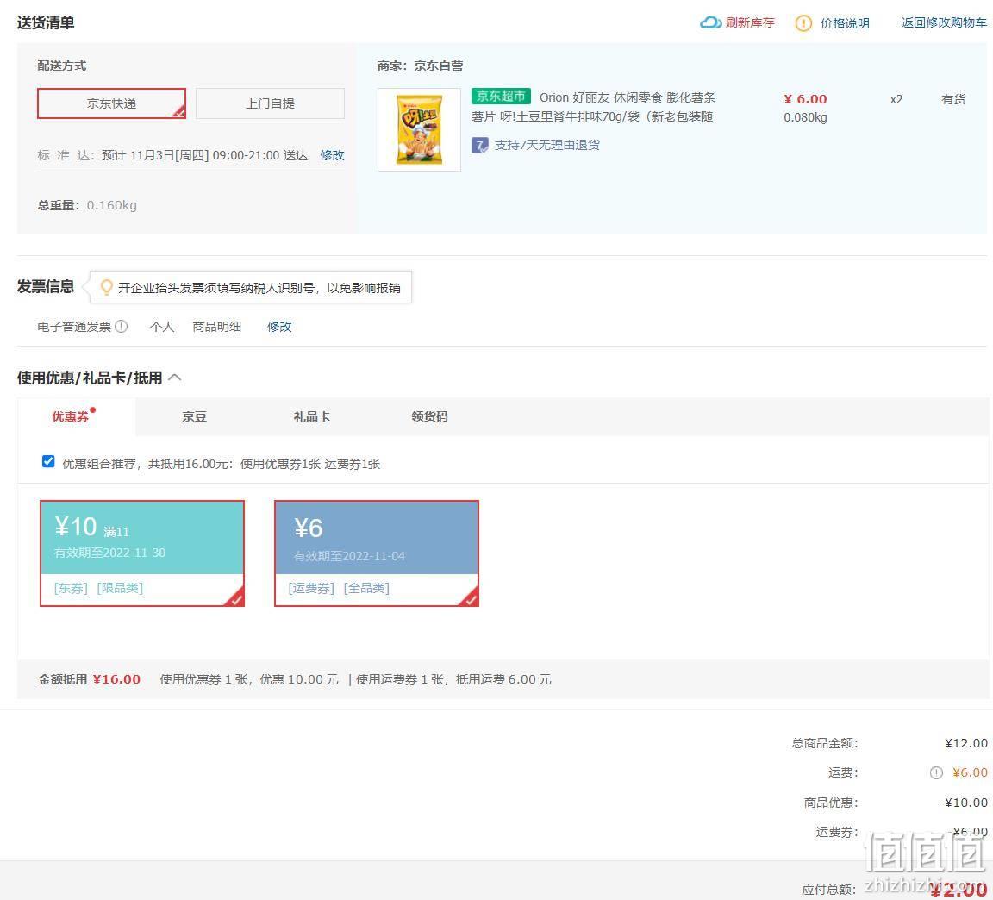Click the 有货 stock status

coord(953,99)
